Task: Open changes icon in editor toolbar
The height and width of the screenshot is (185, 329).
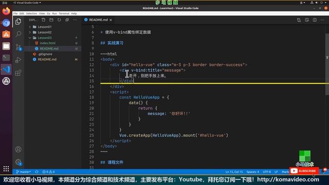Action: tap(299, 20)
